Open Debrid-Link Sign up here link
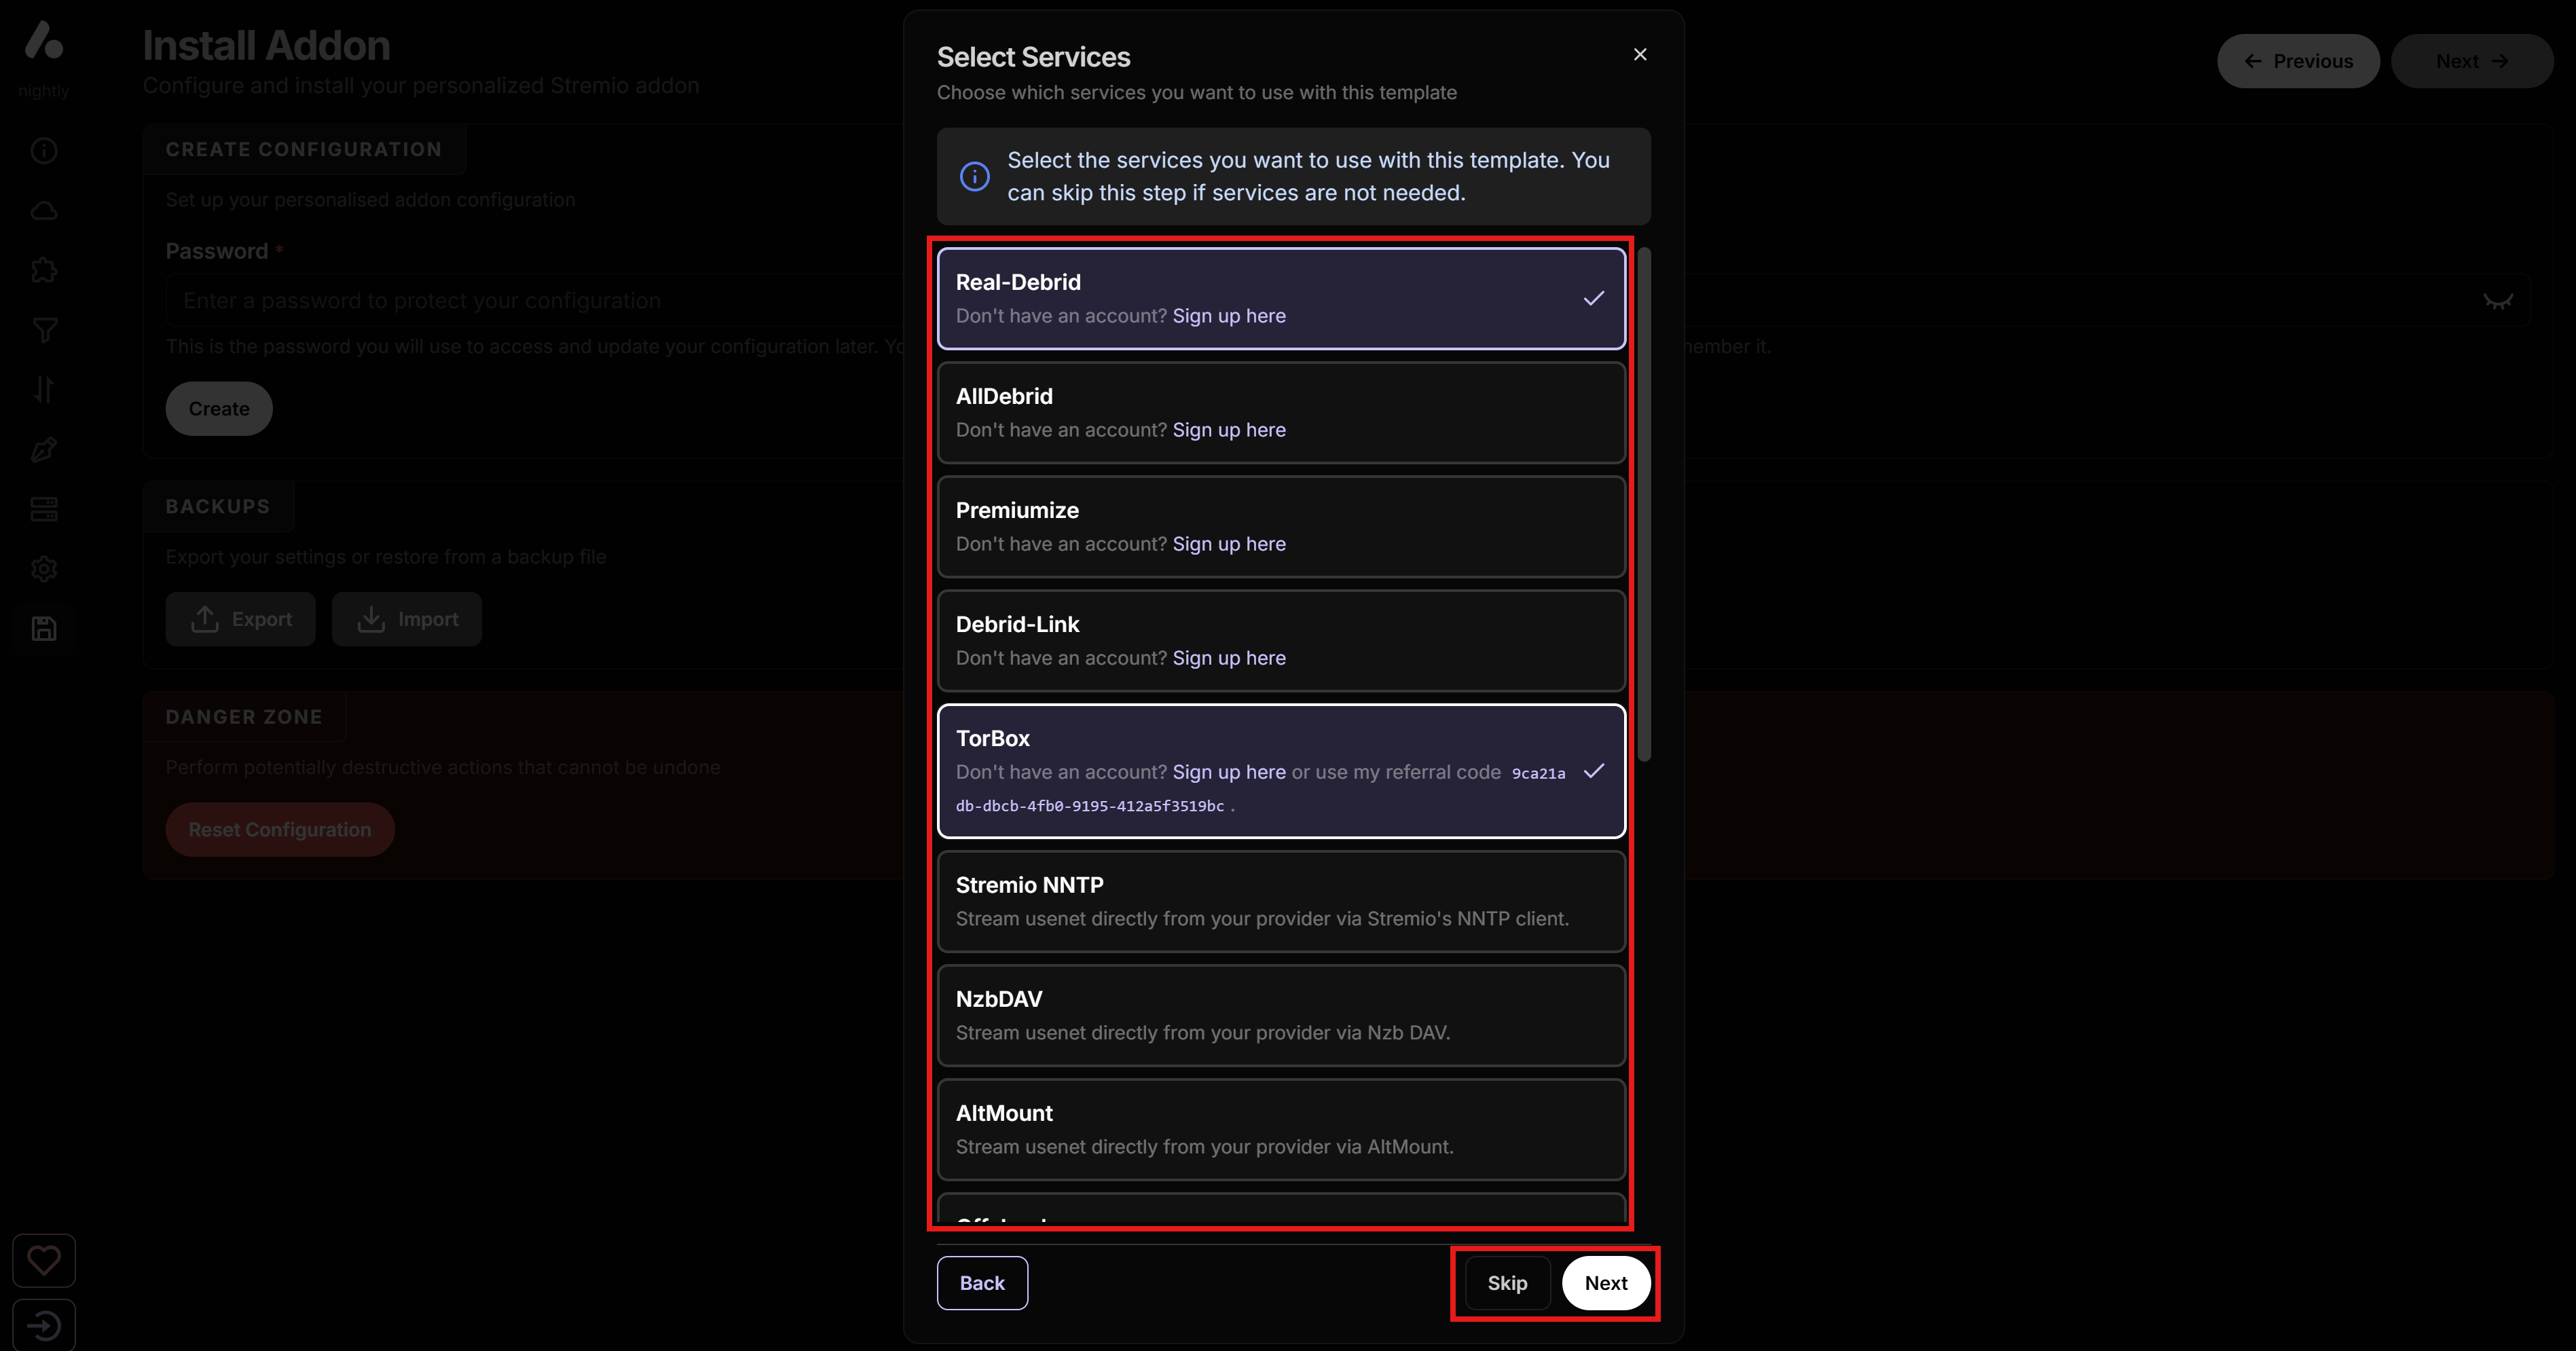Viewport: 2576px width, 1351px height. [x=1229, y=658]
